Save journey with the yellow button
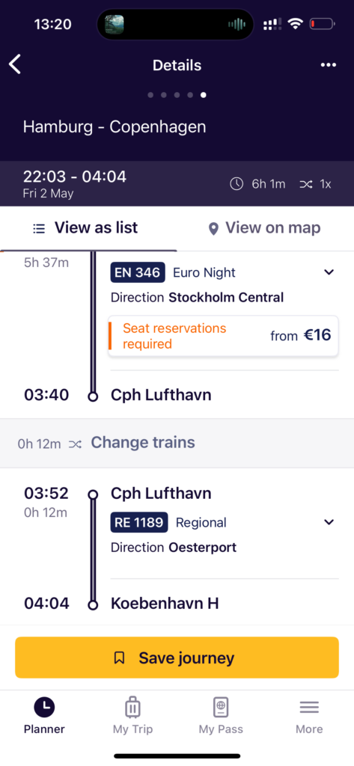354x766 pixels. click(177, 658)
